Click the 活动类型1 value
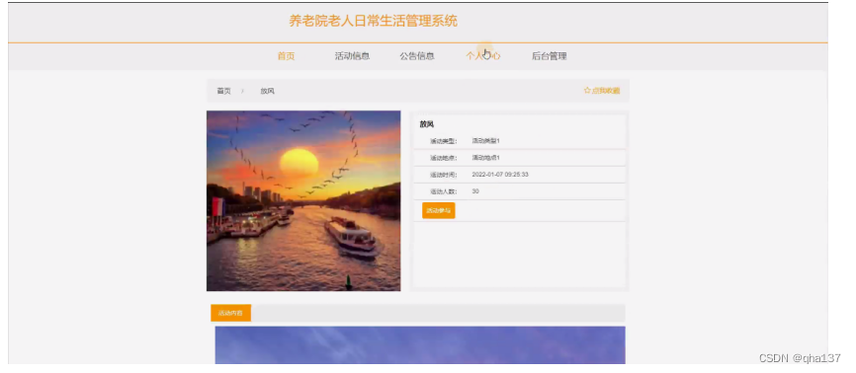 click(x=486, y=141)
